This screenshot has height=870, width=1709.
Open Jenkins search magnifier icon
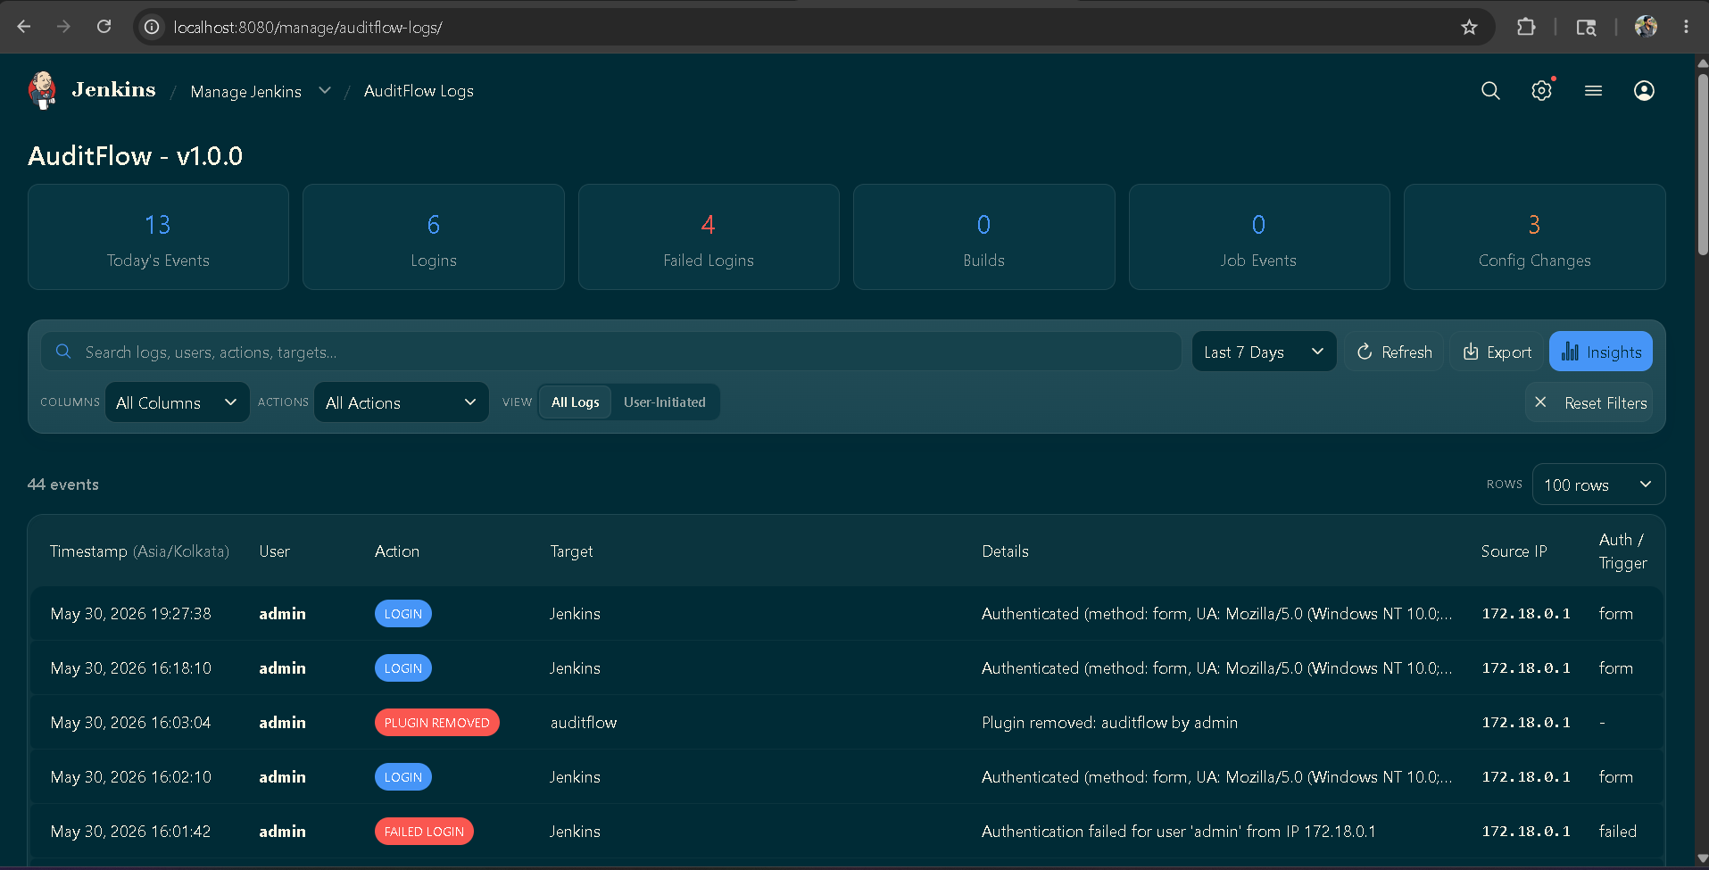point(1490,91)
